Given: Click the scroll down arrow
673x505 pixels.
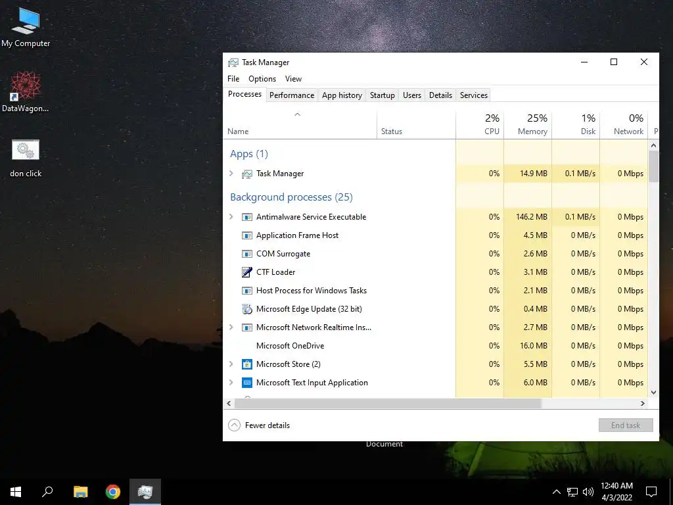Looking at the screenshot, I should pos(654,392).
